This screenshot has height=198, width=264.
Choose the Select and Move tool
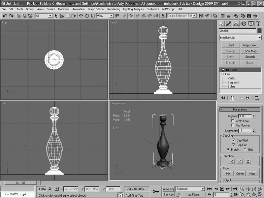pos(81,16)
